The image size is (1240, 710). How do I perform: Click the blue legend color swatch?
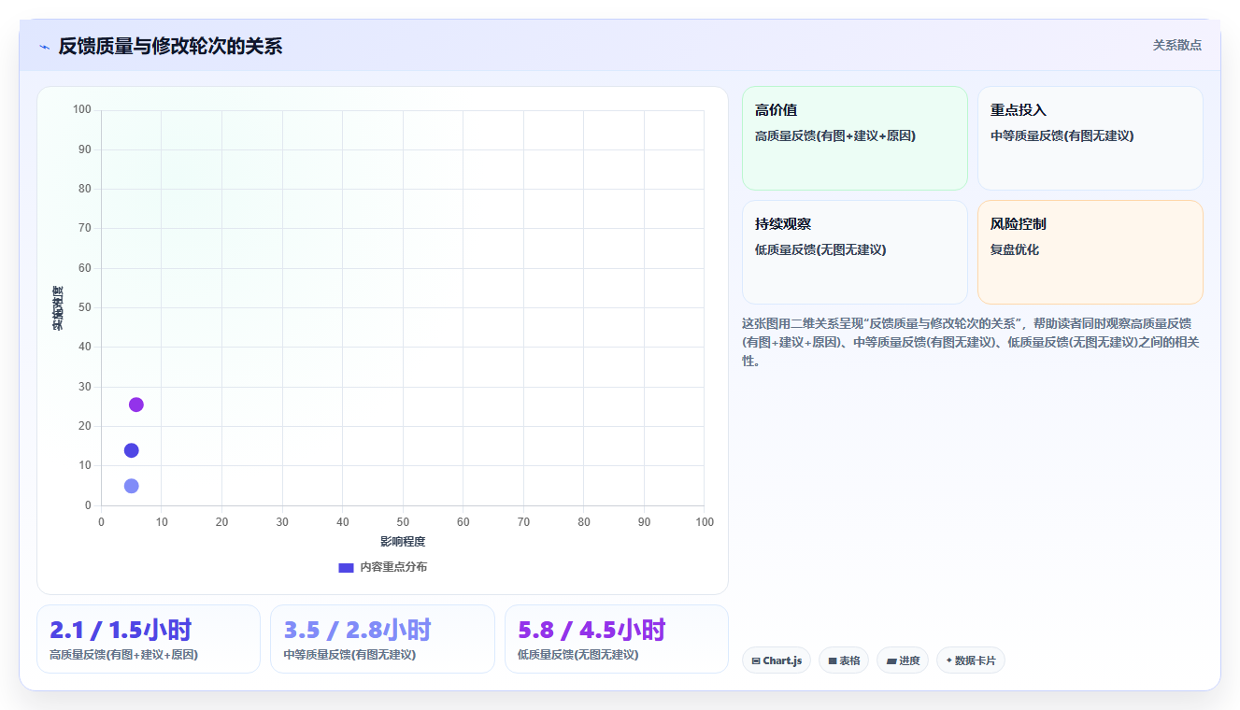coord(346,567)
